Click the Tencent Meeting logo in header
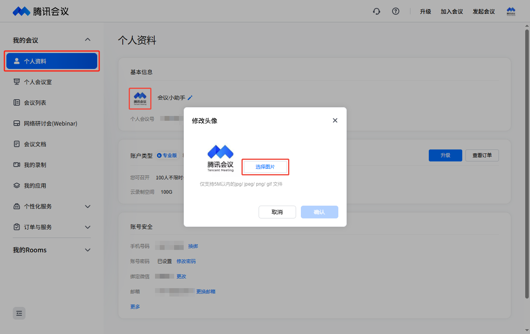Screen dimensions: 530x334 [x=41, y=11]
